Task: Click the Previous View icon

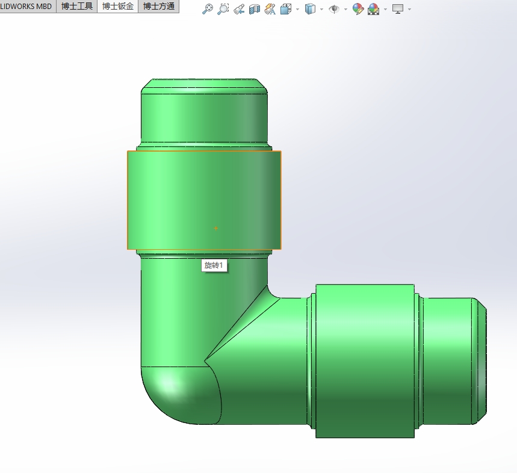Action: pos(239,9)
